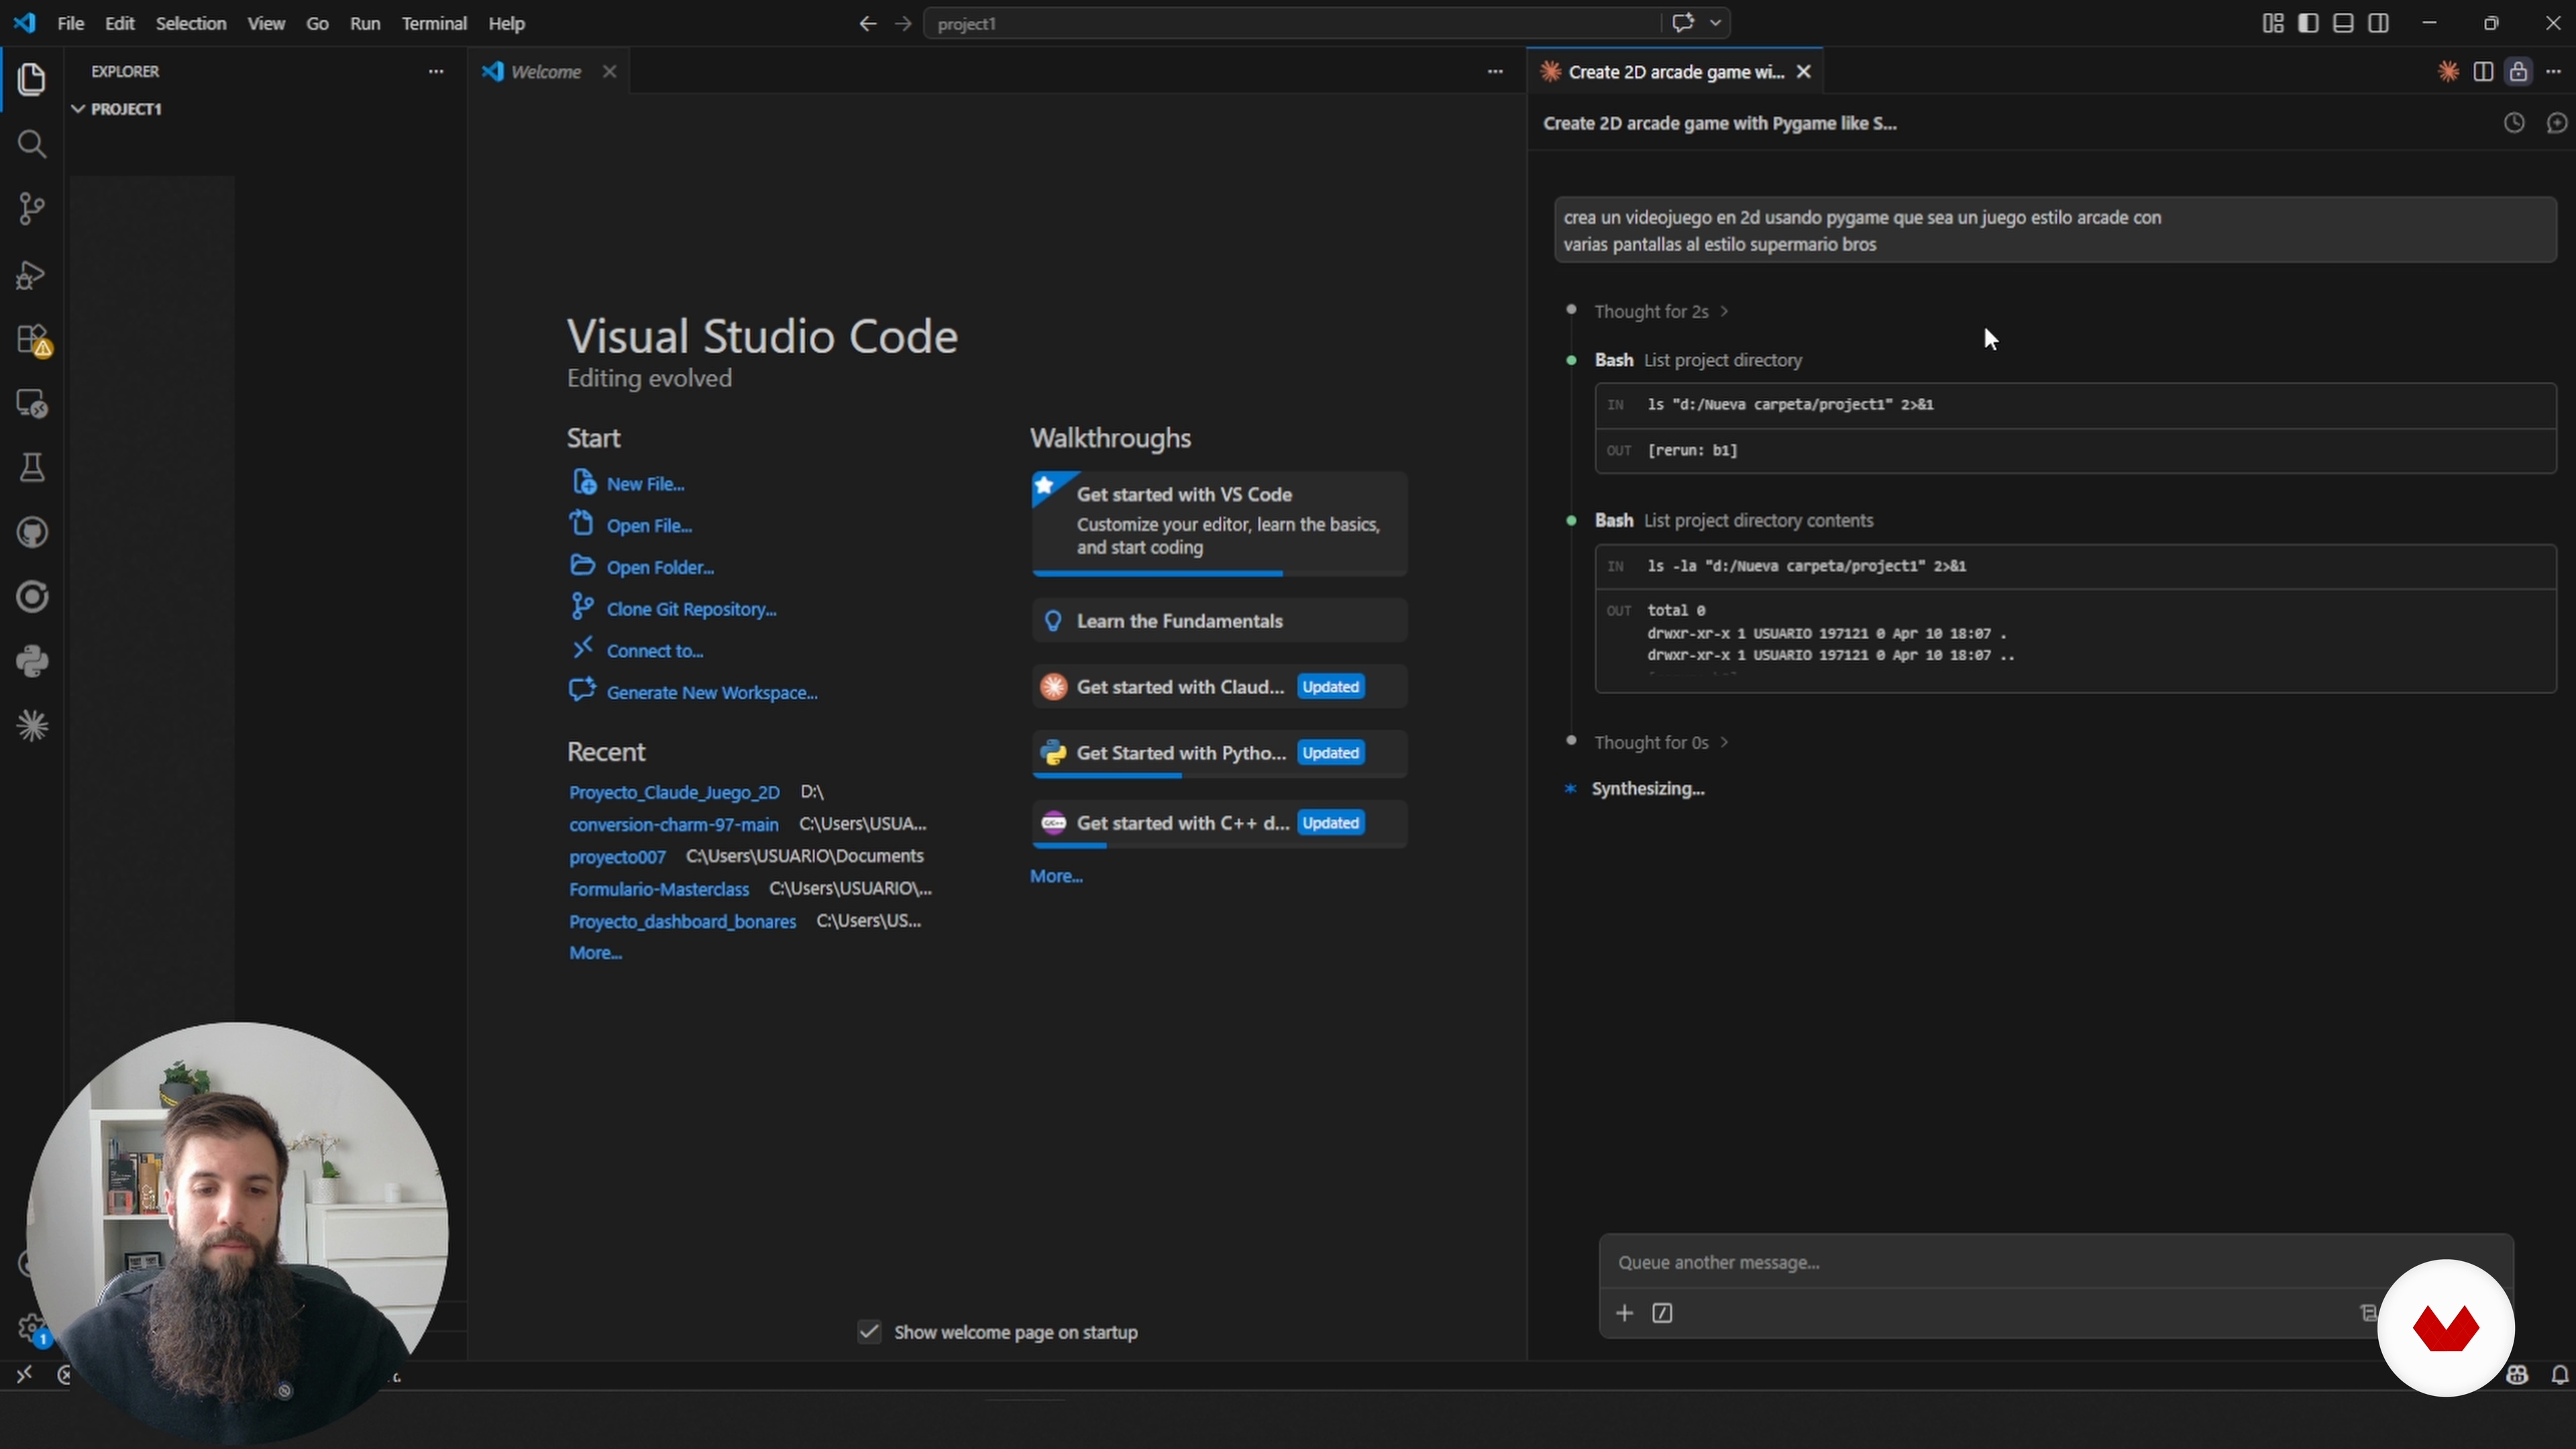
Task: Open Run and Debug view
Action: pyautogui.click(x=32, y=274)
